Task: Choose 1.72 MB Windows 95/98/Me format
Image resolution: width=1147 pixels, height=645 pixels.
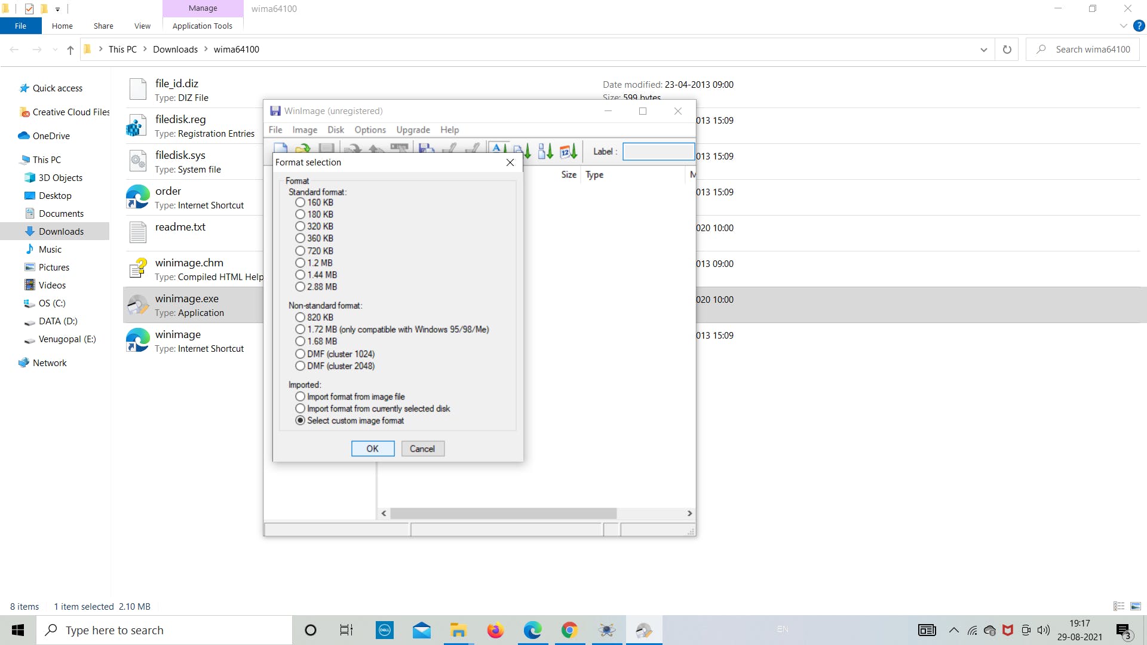Action: (x=392, y=329)
